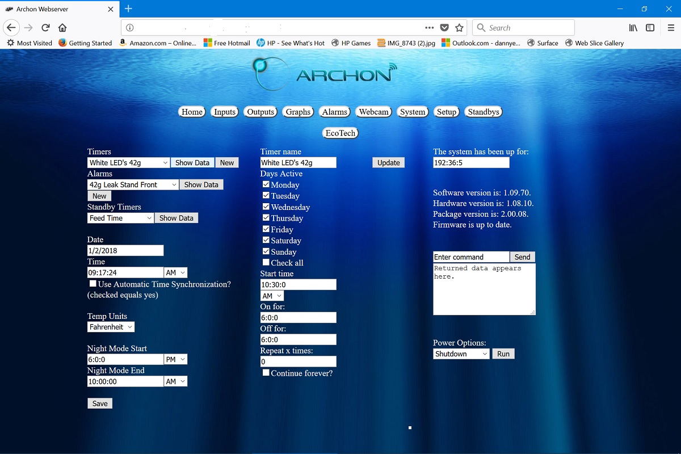The height and width of the screenshot is (454, 681).
Task: Open the Night Mode End AM dropdown
Action: click(x=175, y=381)
